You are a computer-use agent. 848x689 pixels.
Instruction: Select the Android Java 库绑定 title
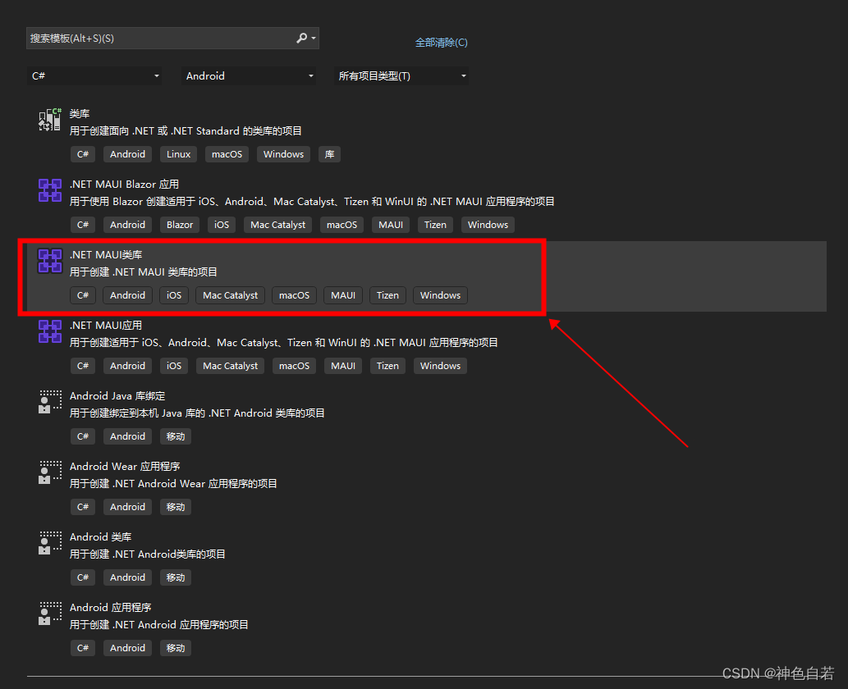click(x=117, y=396)
